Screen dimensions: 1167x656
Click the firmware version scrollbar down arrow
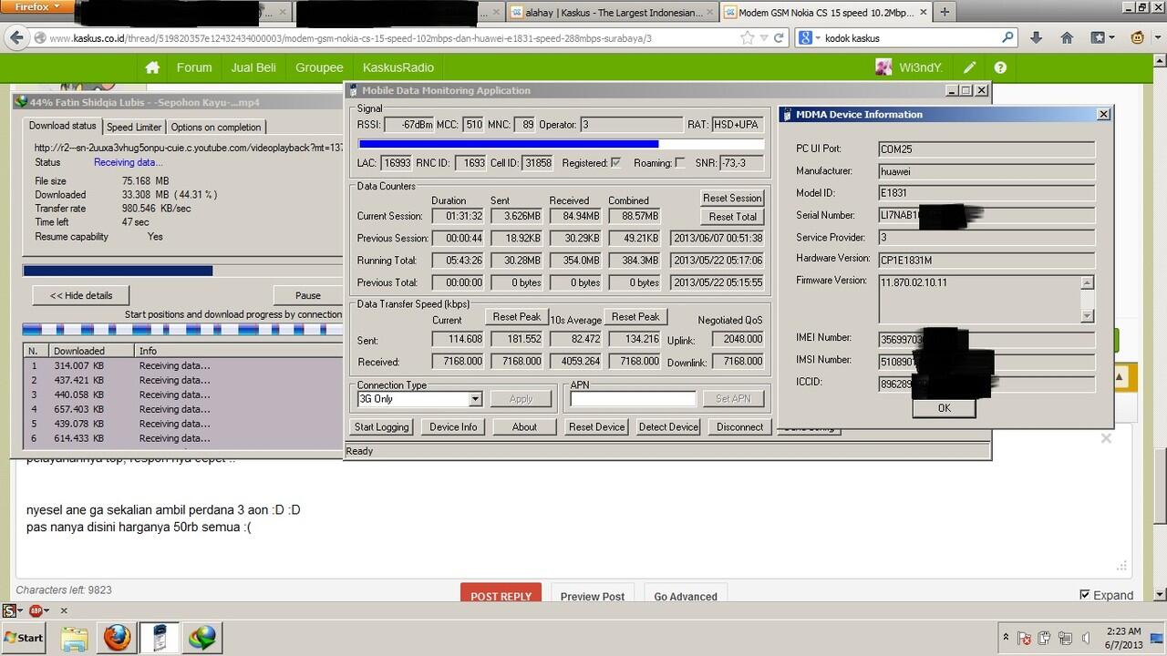pos(1087,316)
